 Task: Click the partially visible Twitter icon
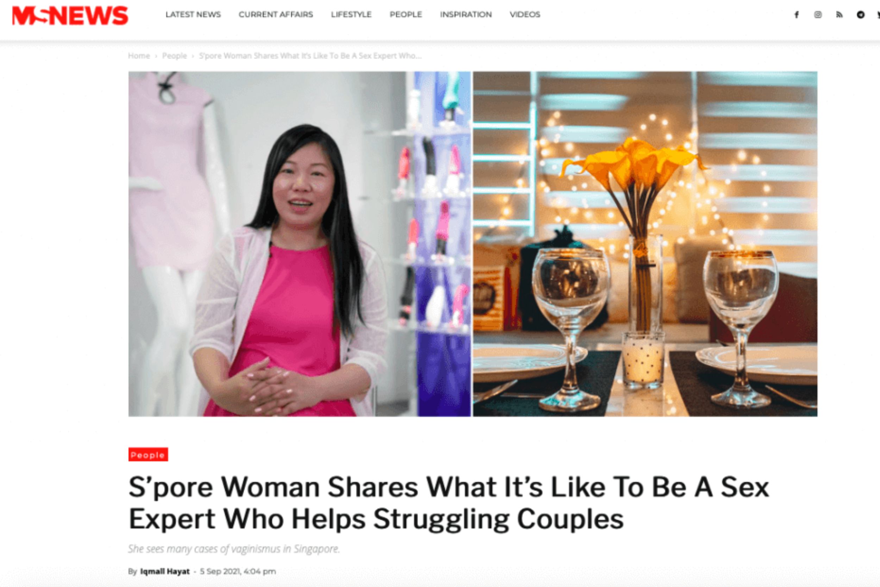coord(878,14)
